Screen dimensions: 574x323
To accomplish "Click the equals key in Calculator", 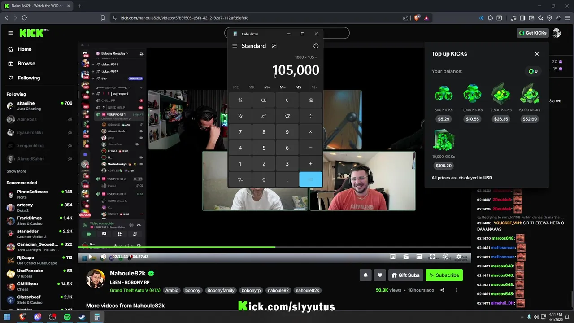I will pos(310,179).
